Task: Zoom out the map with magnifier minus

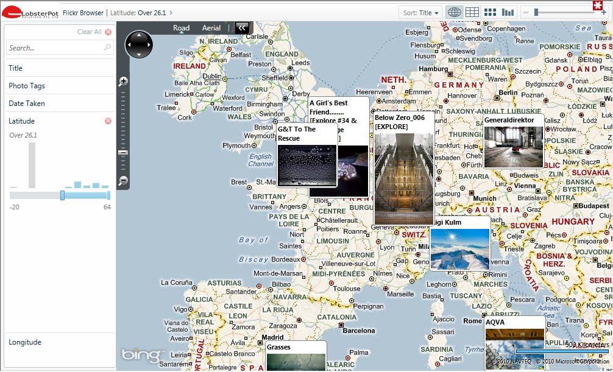Action: point(123,181)
